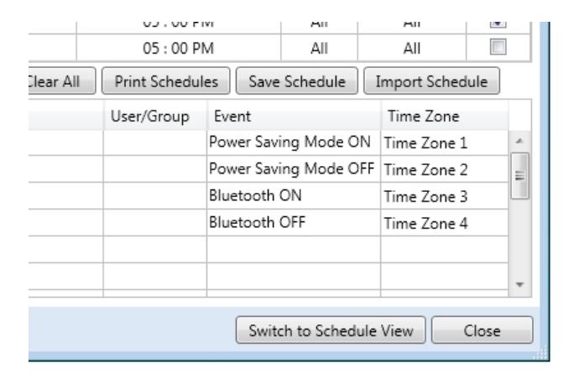The width and height of the screenshot is (579, 384).
Task: Click the event list scrollbar thumb
Action: (x=519, y=176)
